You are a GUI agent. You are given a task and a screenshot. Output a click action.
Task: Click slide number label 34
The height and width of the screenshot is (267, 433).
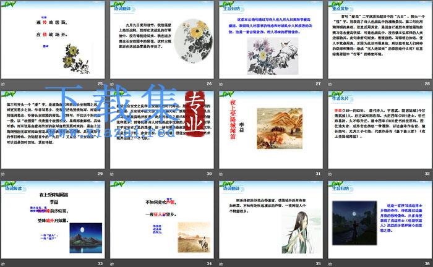[209, 263]
